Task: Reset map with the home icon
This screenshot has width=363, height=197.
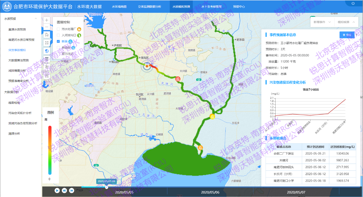Action: coord(47,35)
